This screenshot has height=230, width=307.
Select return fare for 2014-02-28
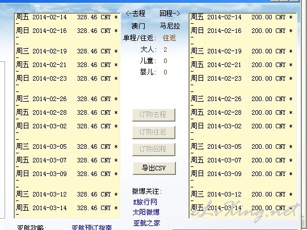point(242,112)
